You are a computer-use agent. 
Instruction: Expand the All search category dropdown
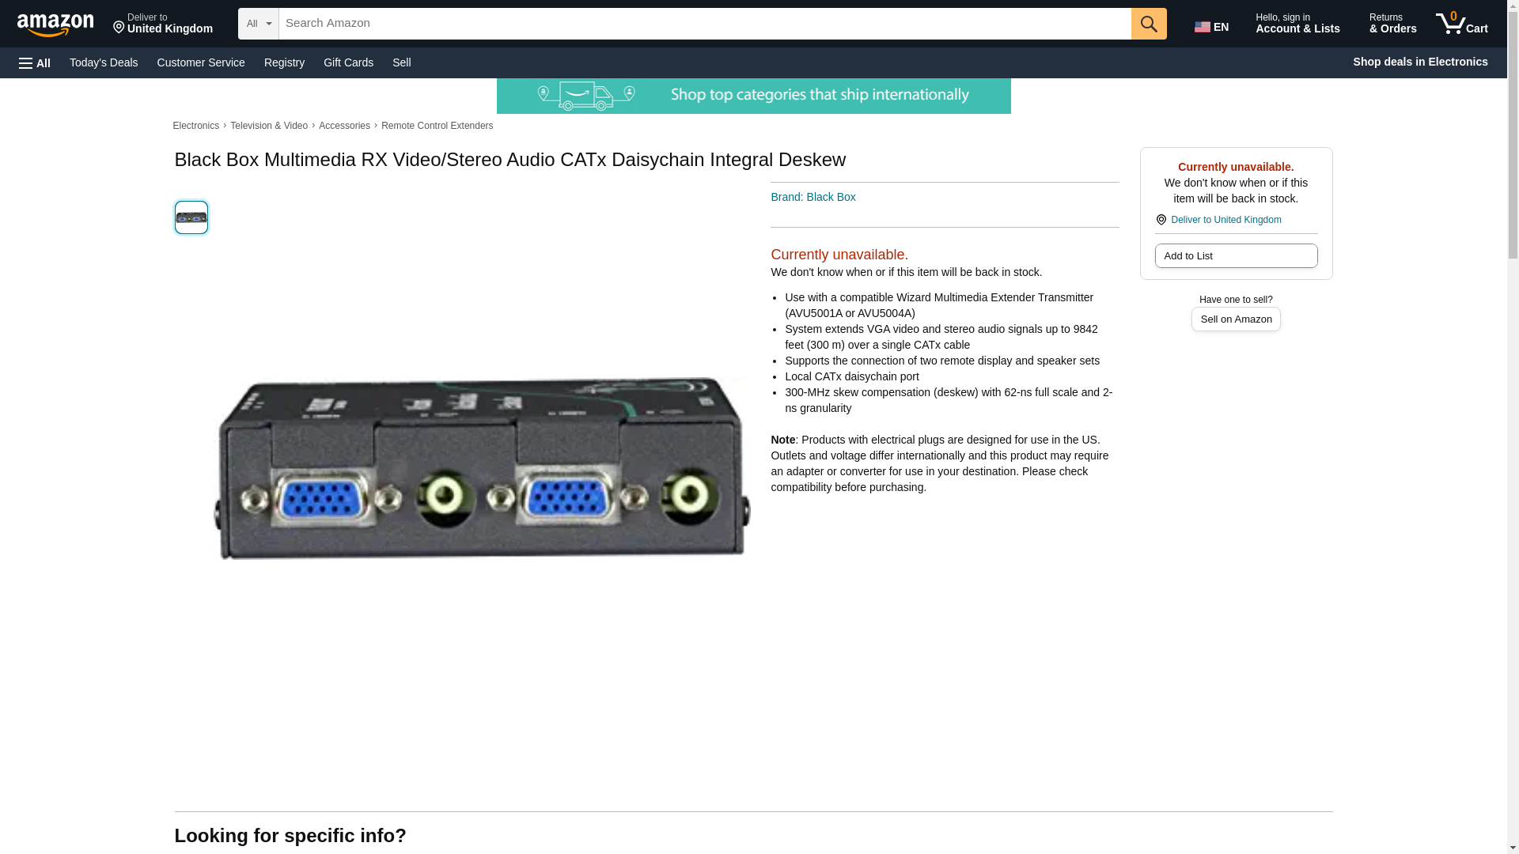(x=259, y=24)
